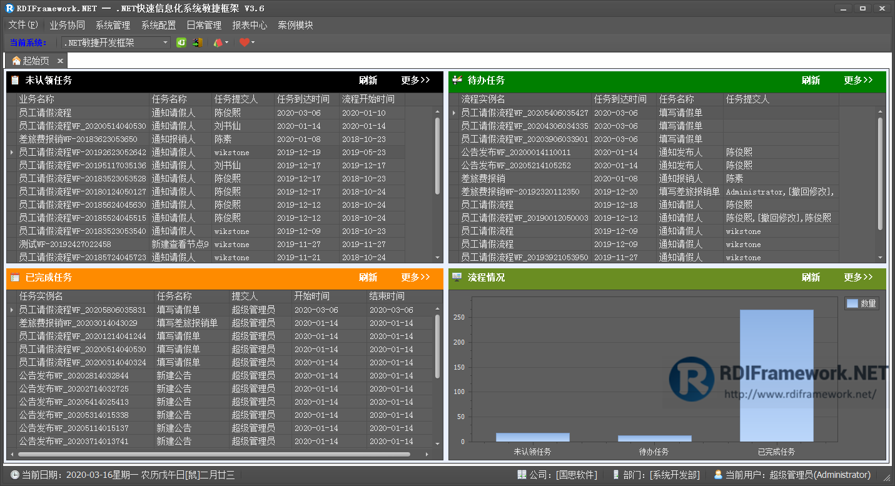This screenshot has width=895, height=486.
Task: Click the company building icon in the status bar
Action: (x=522, y=475)
